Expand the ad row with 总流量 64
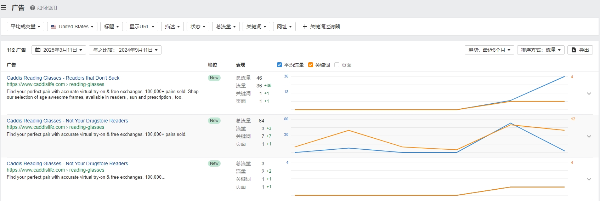The height and width of the screenshot is (201, 600). [589, 137]
